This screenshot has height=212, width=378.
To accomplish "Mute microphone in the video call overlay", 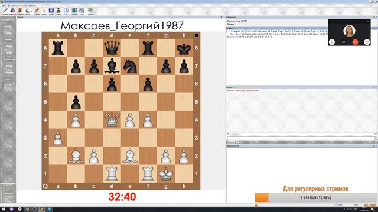I will click(332, 42).
